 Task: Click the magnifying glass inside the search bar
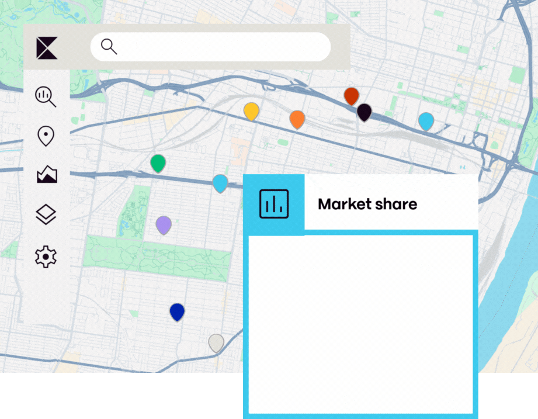(x=109, y=46)
